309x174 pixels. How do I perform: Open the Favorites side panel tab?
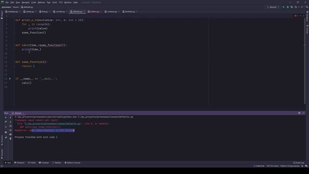coord(2,154)
